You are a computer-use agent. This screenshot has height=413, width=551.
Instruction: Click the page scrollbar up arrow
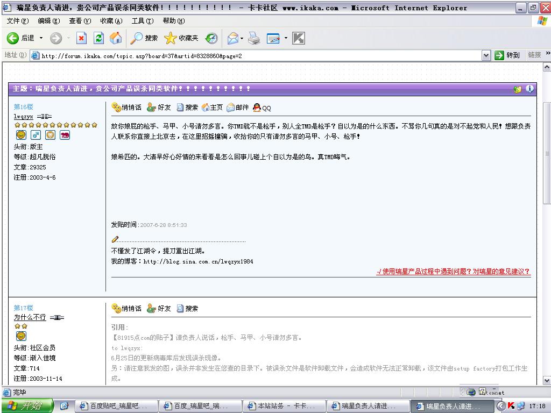[x=547, y=67]
